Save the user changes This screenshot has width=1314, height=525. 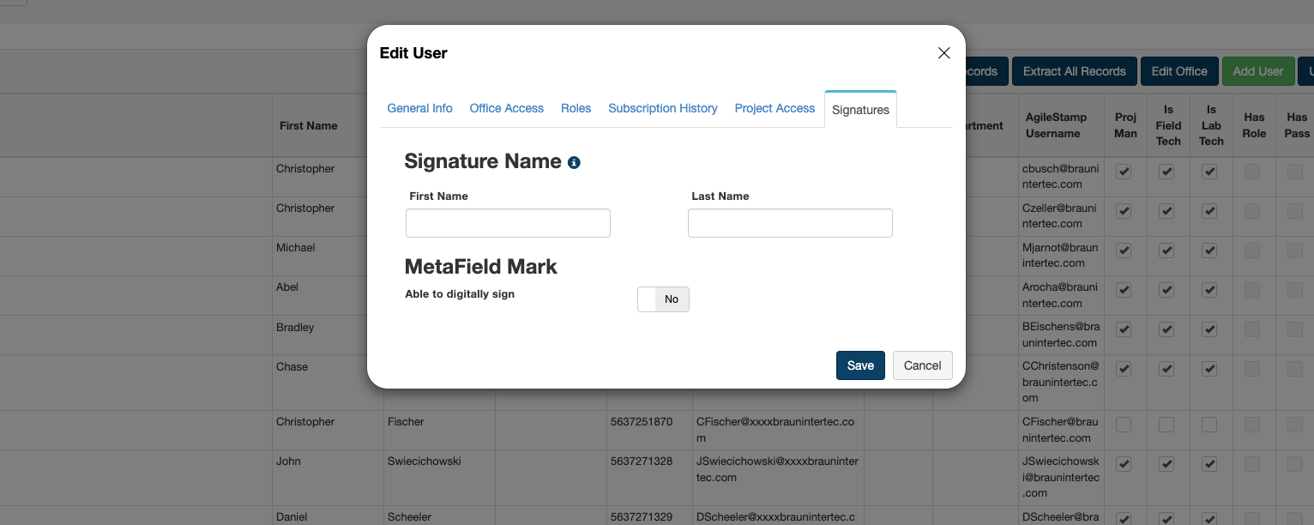point(860,365)
